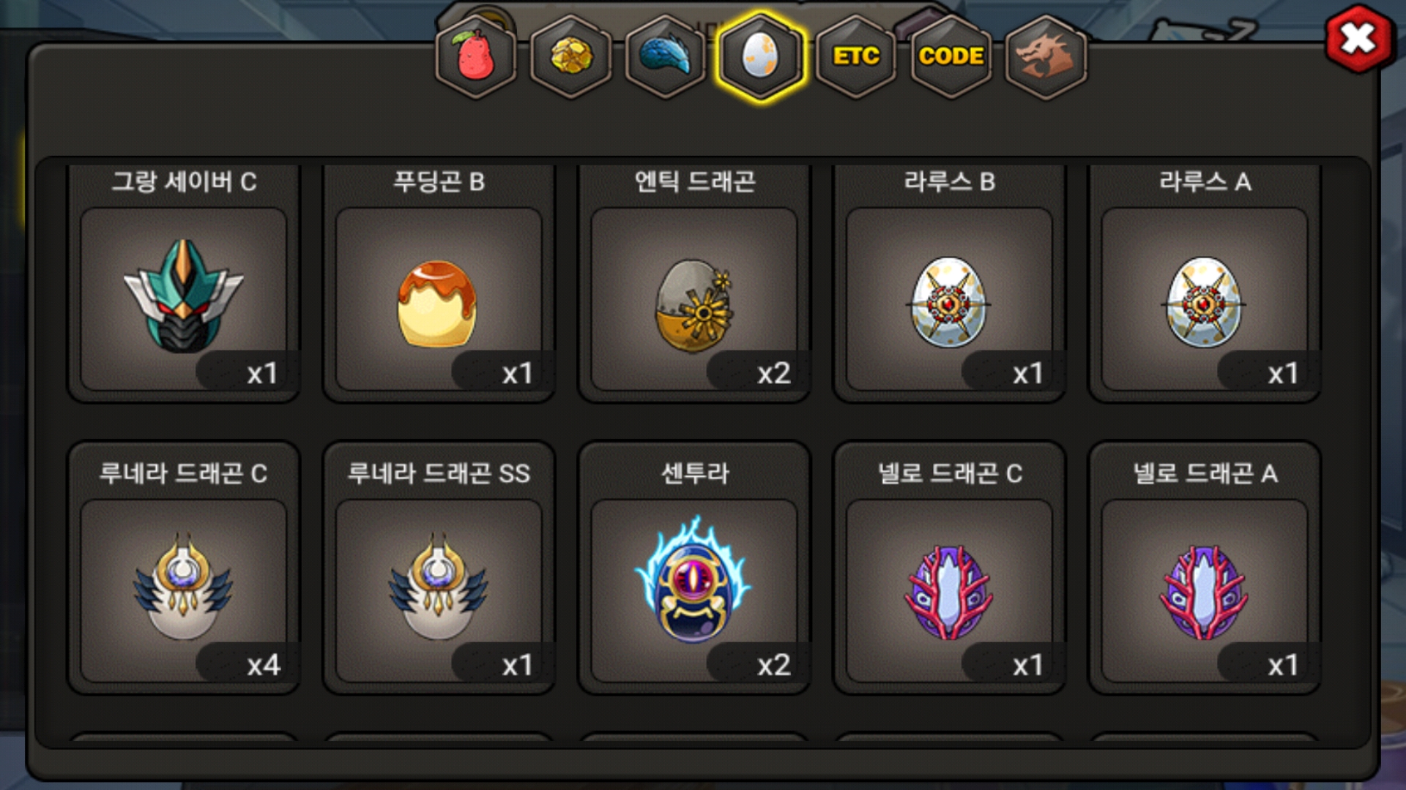This screenshot has width=1406, height=790.
Task: Select the 센투라 flaming eye egg
Action: click(694, 590)
